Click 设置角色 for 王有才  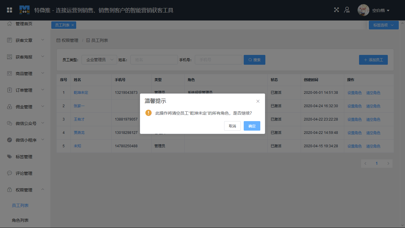[x=355, y=119]
